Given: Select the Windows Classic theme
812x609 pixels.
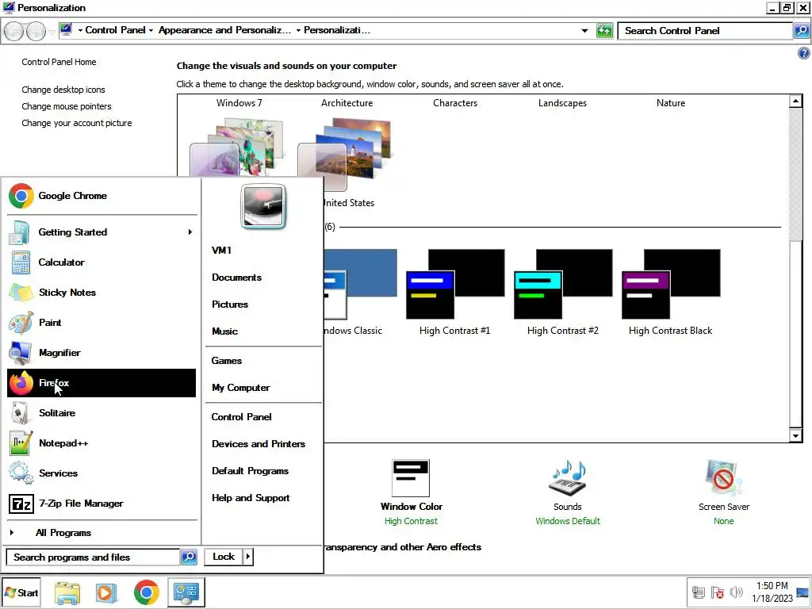Looking at the screenshot, I should 361,293.
